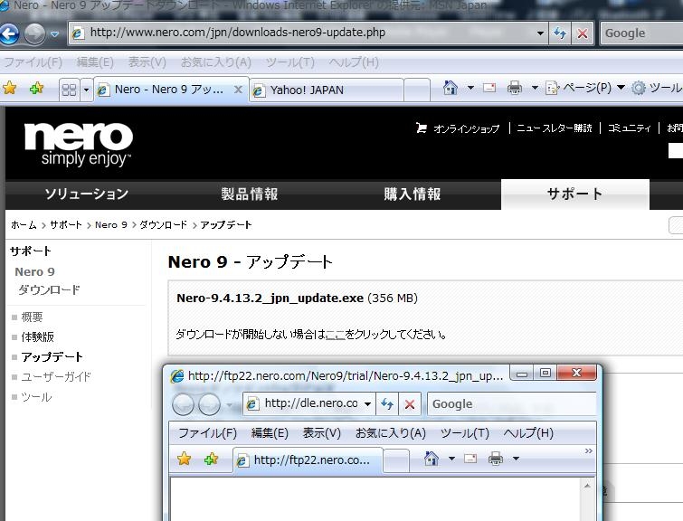Image resolution: width=683 pixels, height=521 pixels.
Task: Open ファイル(F) menu in main window
Action: (x=33, y=62)
